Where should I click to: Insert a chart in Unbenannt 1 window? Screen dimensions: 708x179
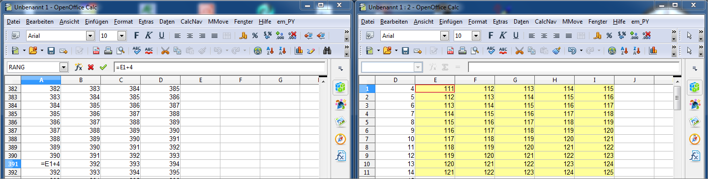[299, 51]
